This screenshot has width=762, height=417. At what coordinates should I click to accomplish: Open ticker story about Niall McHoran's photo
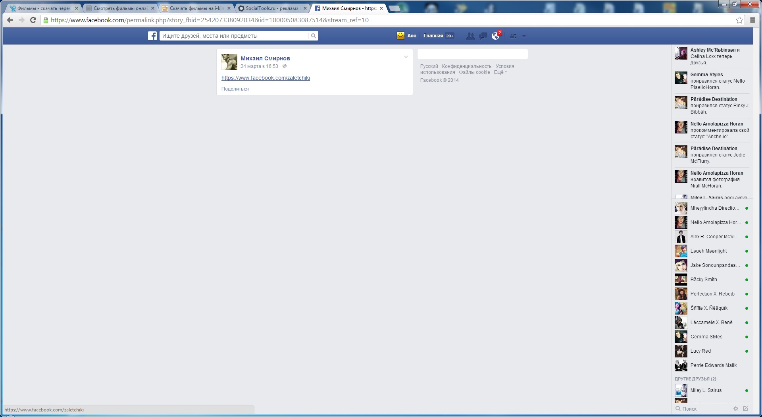click(712, 180)
